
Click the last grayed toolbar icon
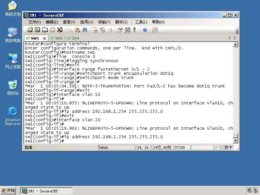point(155,30)
